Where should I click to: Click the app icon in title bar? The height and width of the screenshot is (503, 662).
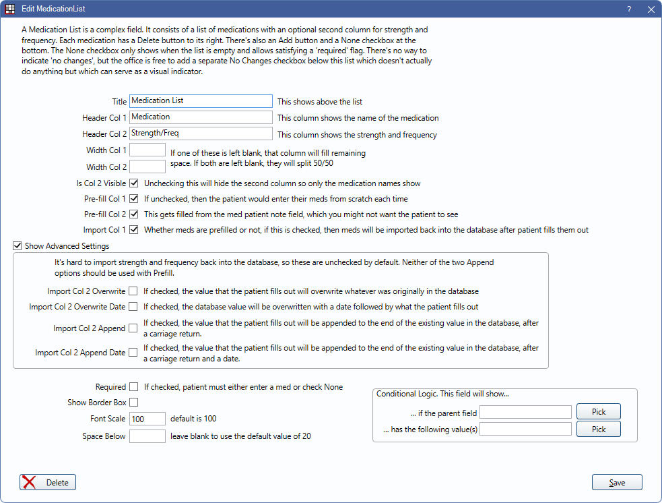point(10,9)
